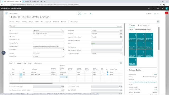Open the Posting Date calendar picker
Viewport: 169px width, 95px height.
[x=63, y=56]
